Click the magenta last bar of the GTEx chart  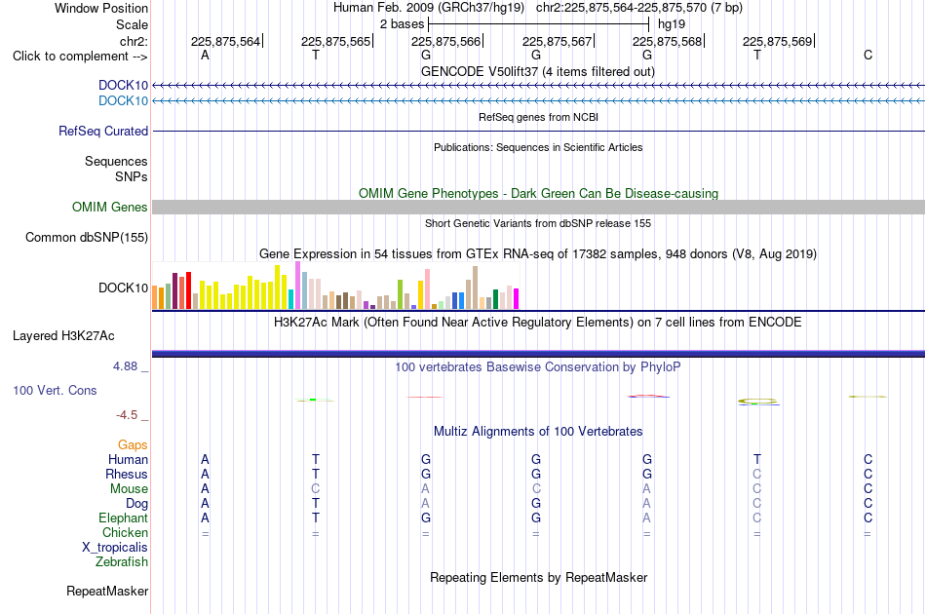[x=517, y=299]
